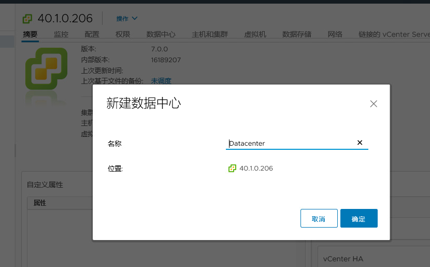430x267 pixels.
Task: Open the 数据存储 tab
Action: click(x=297, y=34)
